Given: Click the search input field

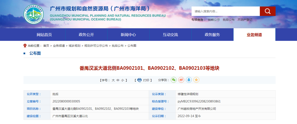Looking at the screenshot, I should pyautogui.click(x=226, y=11).
